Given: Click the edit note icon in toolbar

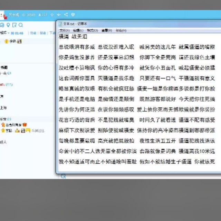Looking at the screenshot, I should click(x=14, y=25).
